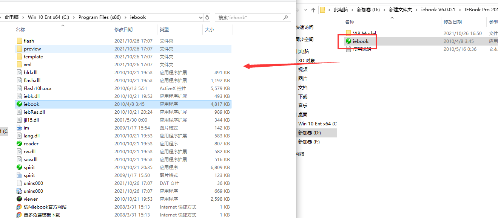
Task: Click the Flash10h.ocx file icon
Action: click(19, 88)
